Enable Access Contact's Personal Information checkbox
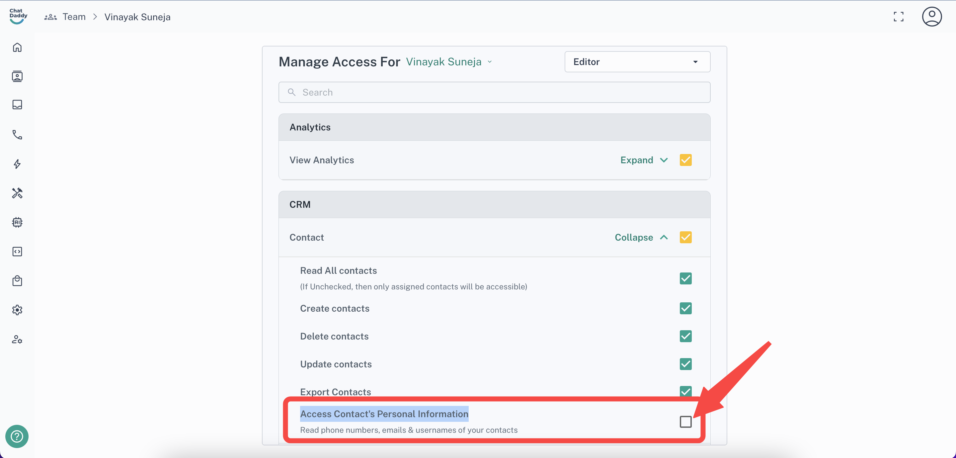The height and width of the screenshot is (458, 956). click(x=685, y=421)
